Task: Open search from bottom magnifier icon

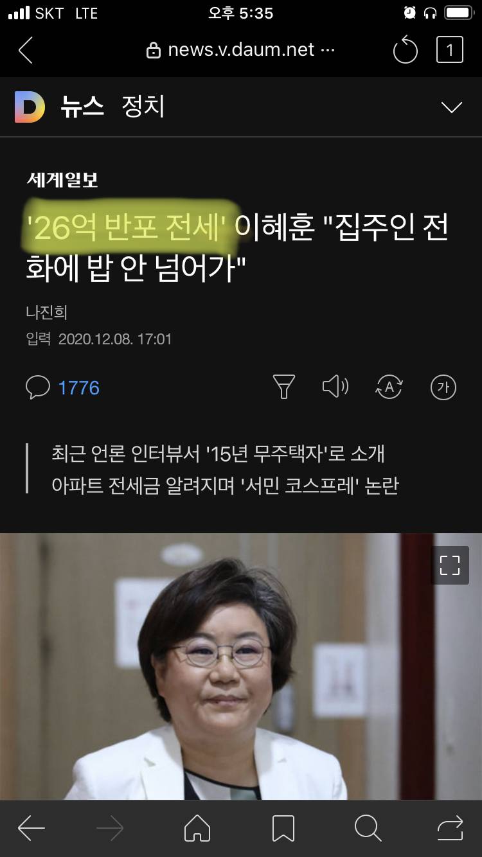Action: click(x=368, y=829)
